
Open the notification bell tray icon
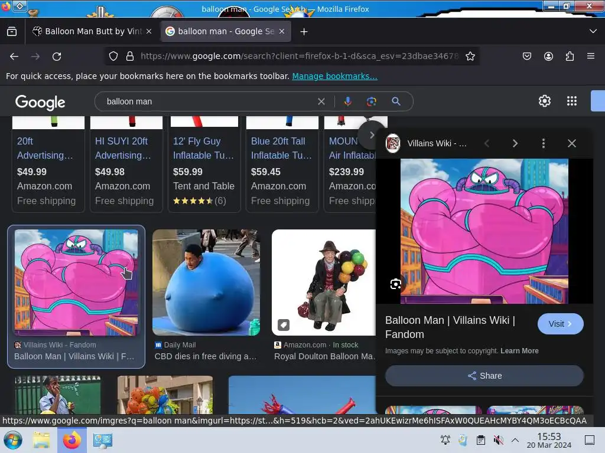pyautogui.click(x=445, y=440)
